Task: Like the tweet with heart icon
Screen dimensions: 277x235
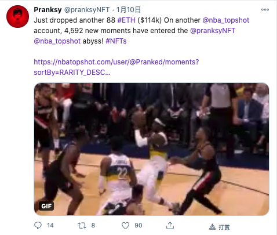Action: 125,226
